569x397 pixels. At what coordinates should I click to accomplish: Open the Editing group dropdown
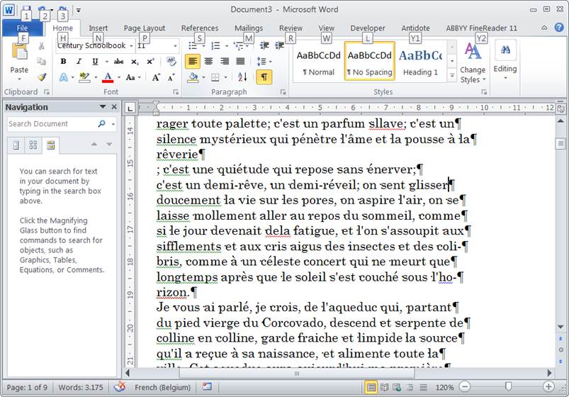click(x=505, y=62)
